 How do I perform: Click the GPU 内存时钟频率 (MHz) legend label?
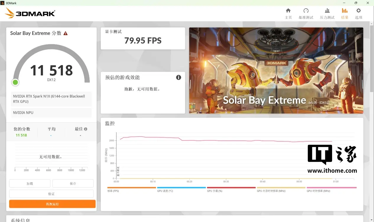click(271, 191)
